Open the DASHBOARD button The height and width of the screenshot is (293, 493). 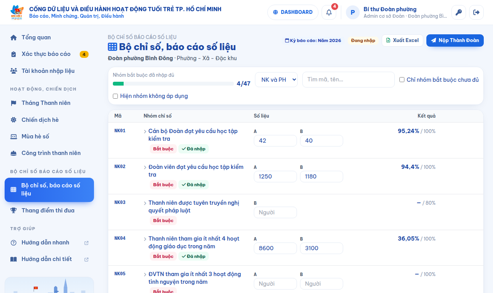point(293,12)
